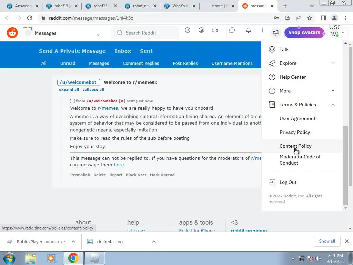Click the 'here' moderators message link
Image resolution: width=353 pixels, height=265 pixels.
pos(119,165)
